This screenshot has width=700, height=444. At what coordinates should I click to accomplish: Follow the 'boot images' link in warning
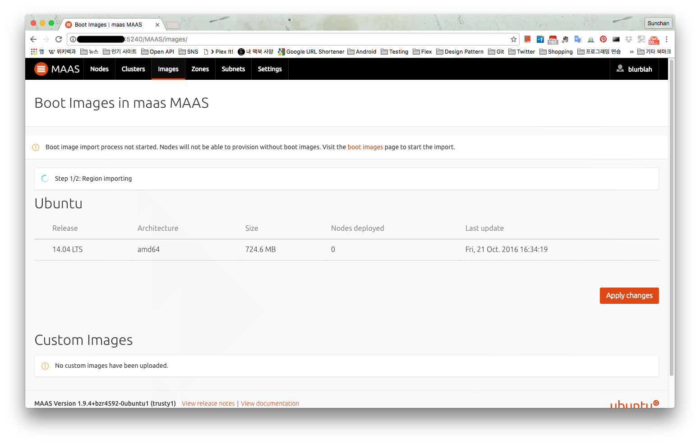pos(365,147)
